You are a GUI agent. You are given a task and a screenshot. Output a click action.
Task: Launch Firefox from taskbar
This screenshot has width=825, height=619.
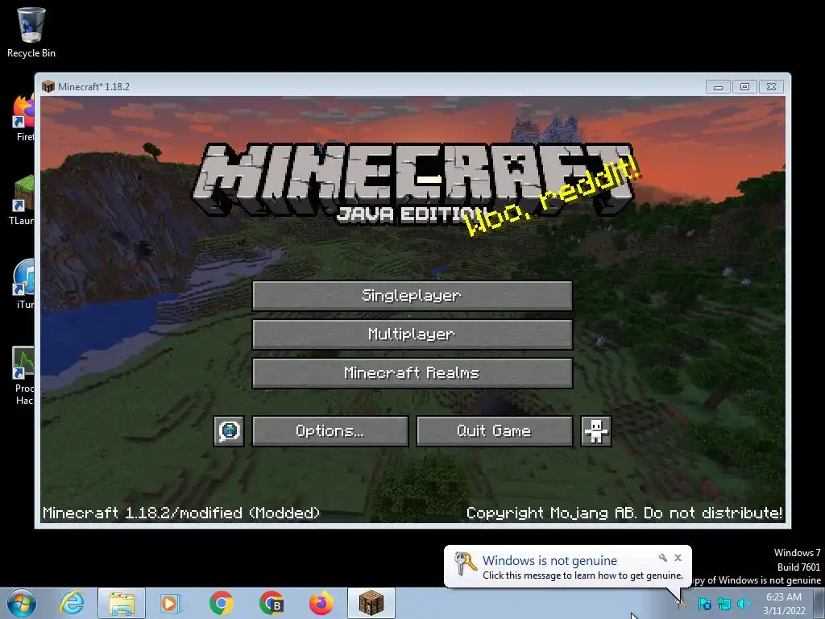pos(321,603)
